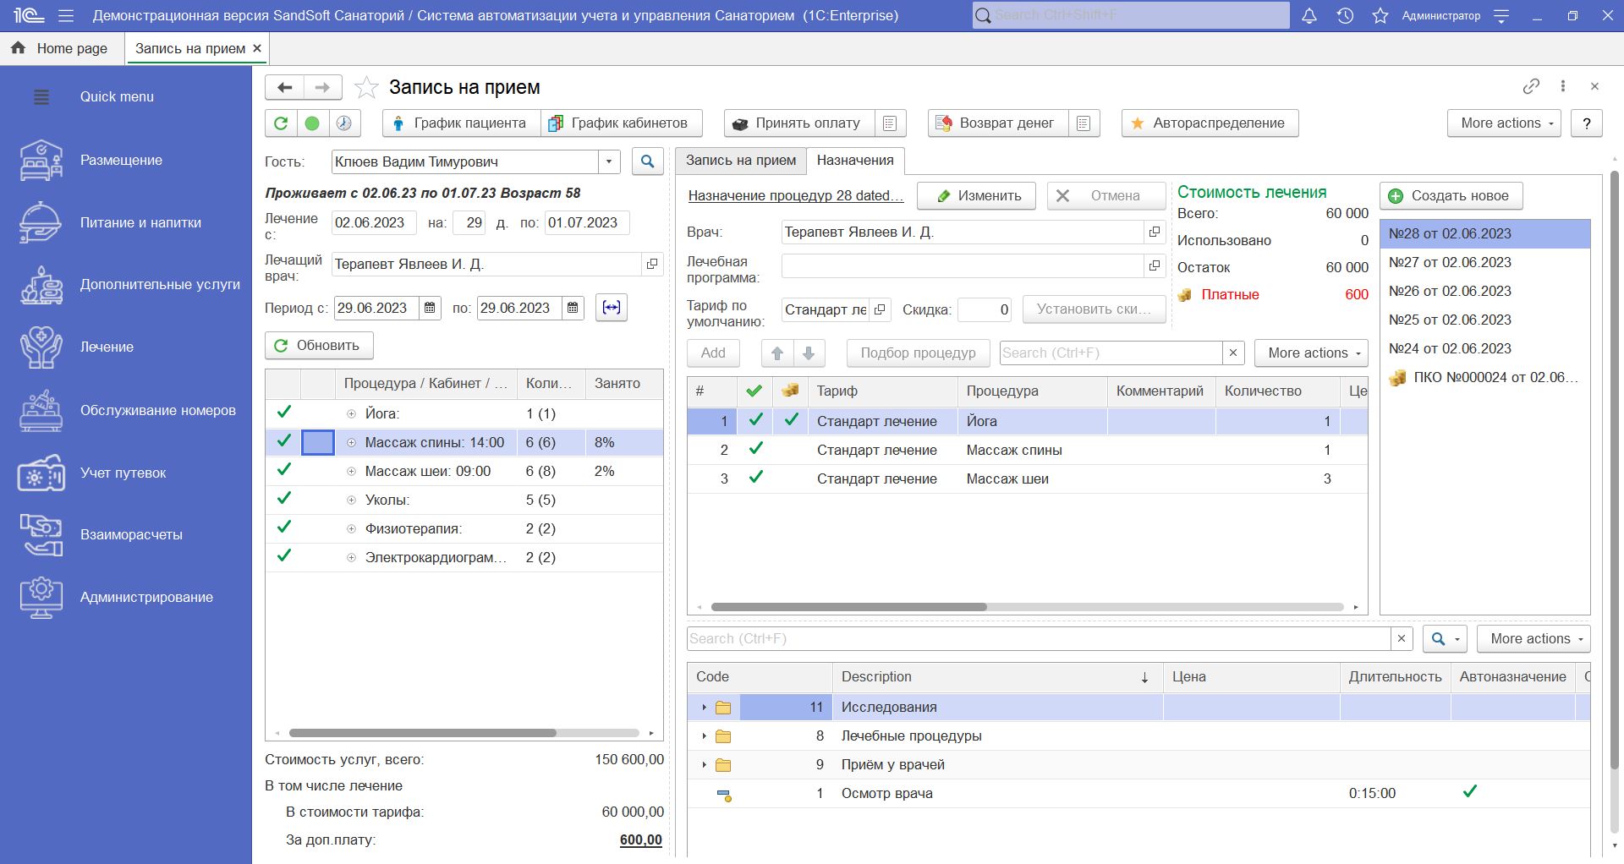The height and width of the screenshot is (864, 1624).
Task: Open the Гость dropdown arrow
Action: tap(609, 161)
